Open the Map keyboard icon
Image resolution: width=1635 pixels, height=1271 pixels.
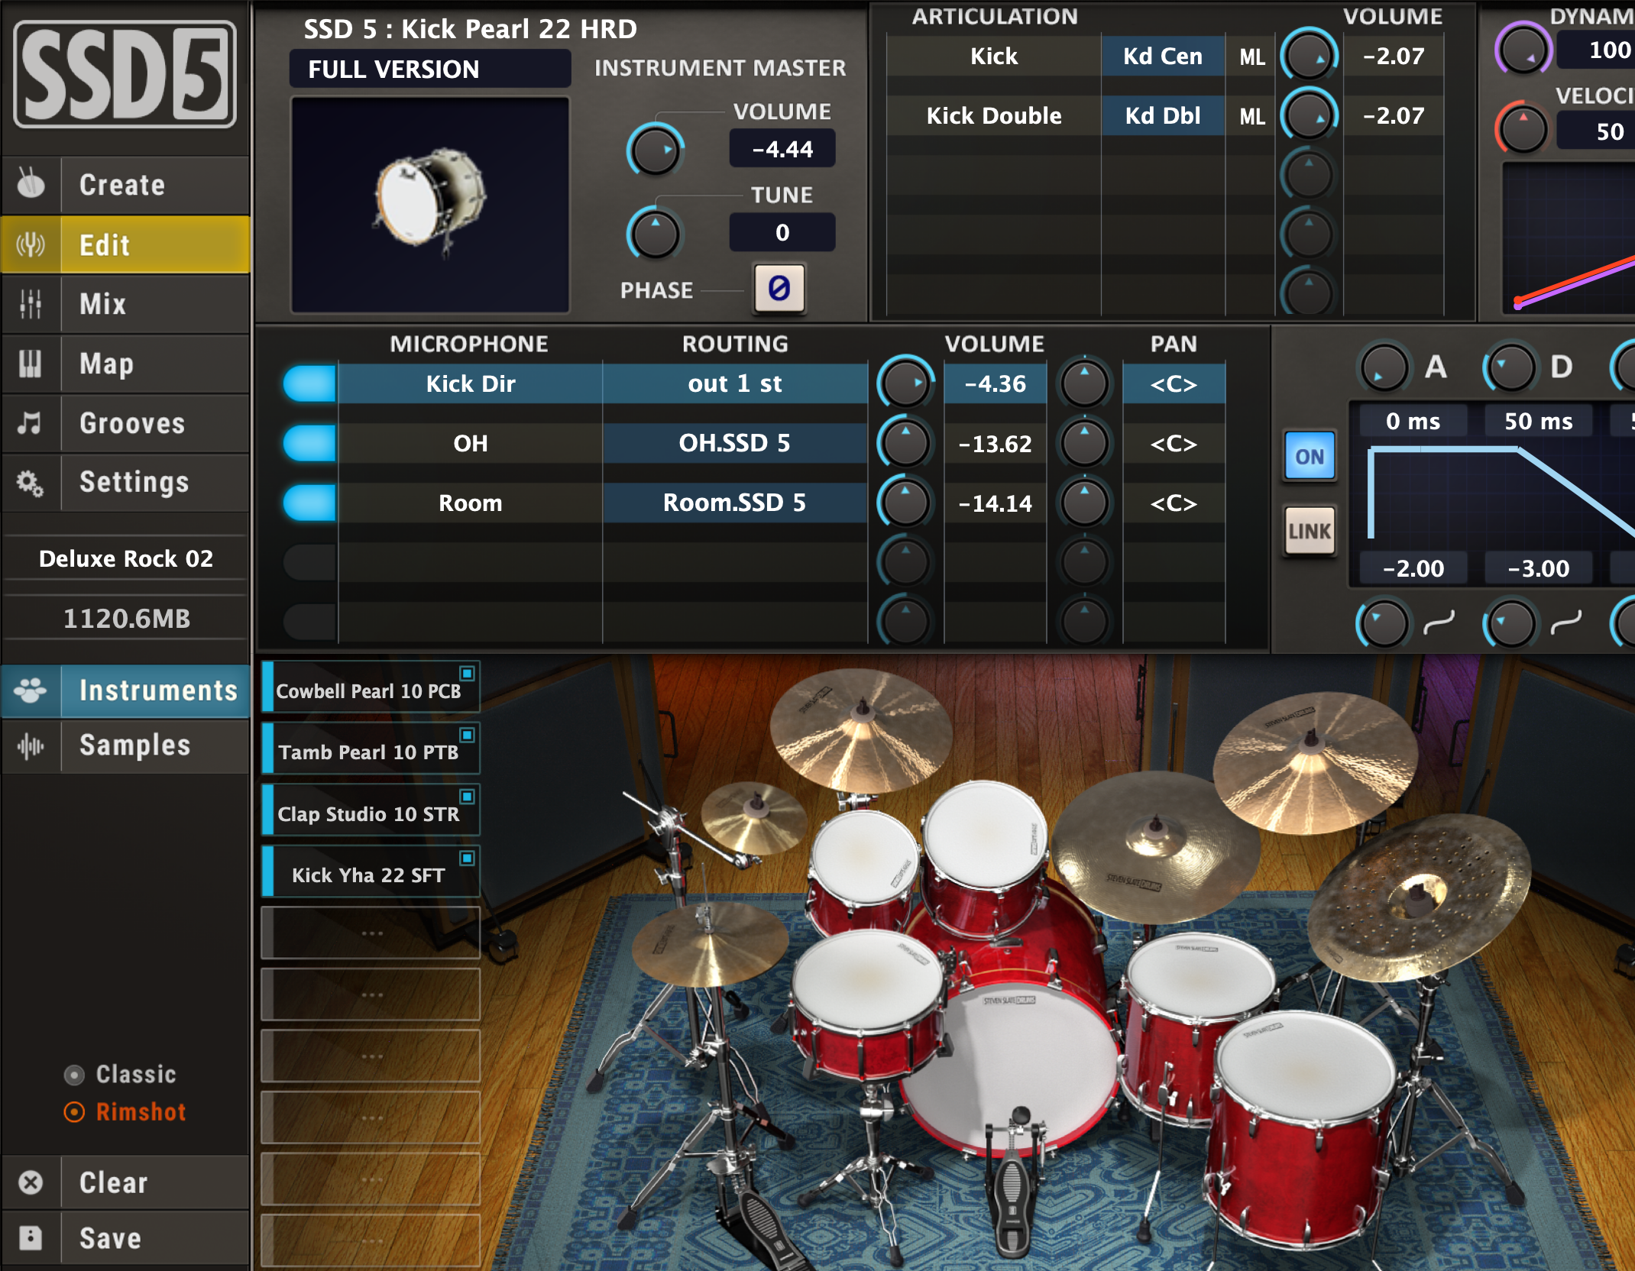coord(31,364)
